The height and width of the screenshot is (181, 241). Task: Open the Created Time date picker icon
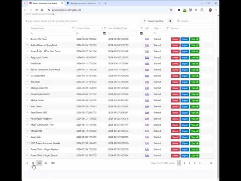104,33
